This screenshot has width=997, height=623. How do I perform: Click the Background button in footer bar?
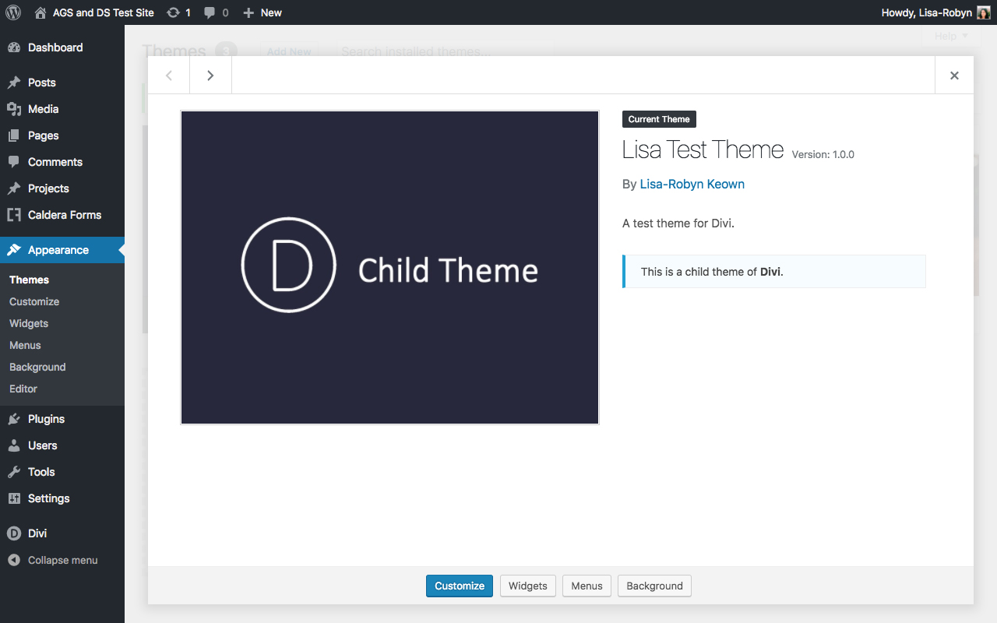654,586
